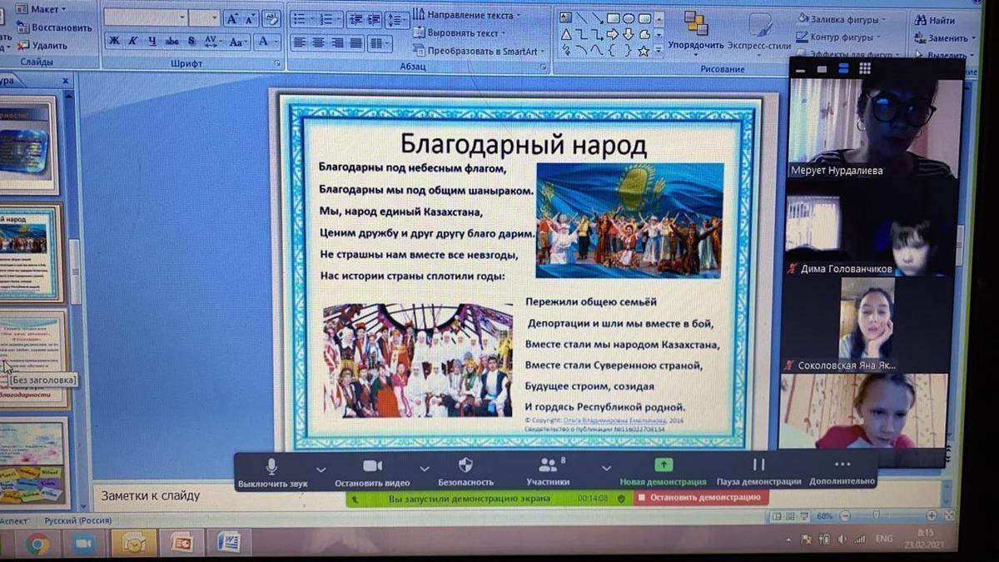Adjust the zoom slider in the status bar
The height and width of the screenshot is (562, 999).
[874, 516]
